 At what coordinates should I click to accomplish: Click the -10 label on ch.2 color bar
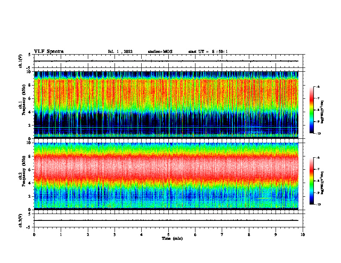(318, 205)
